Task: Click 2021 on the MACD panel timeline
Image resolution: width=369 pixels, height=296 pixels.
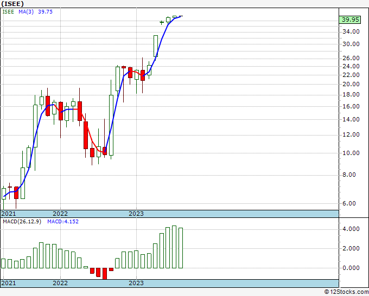Action: (x=9, y=283)
